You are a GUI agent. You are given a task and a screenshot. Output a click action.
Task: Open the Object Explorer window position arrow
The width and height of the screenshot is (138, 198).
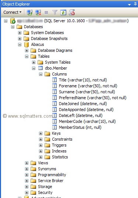click(x=129, y=5)
